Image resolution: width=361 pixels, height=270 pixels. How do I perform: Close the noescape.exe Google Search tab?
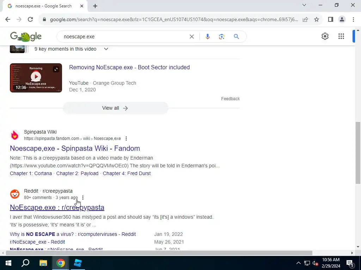81,6
